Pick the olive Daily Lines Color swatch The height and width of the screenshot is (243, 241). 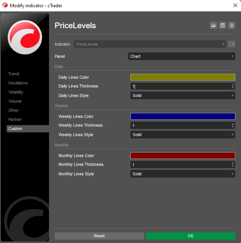(182, 77)
